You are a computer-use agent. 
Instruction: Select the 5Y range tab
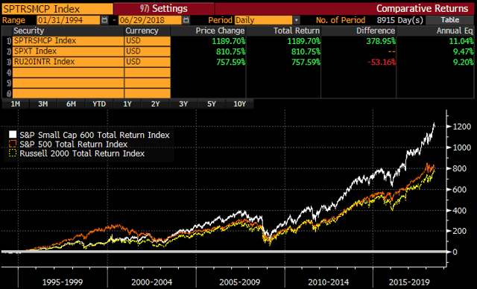click(x=211, y=104)
